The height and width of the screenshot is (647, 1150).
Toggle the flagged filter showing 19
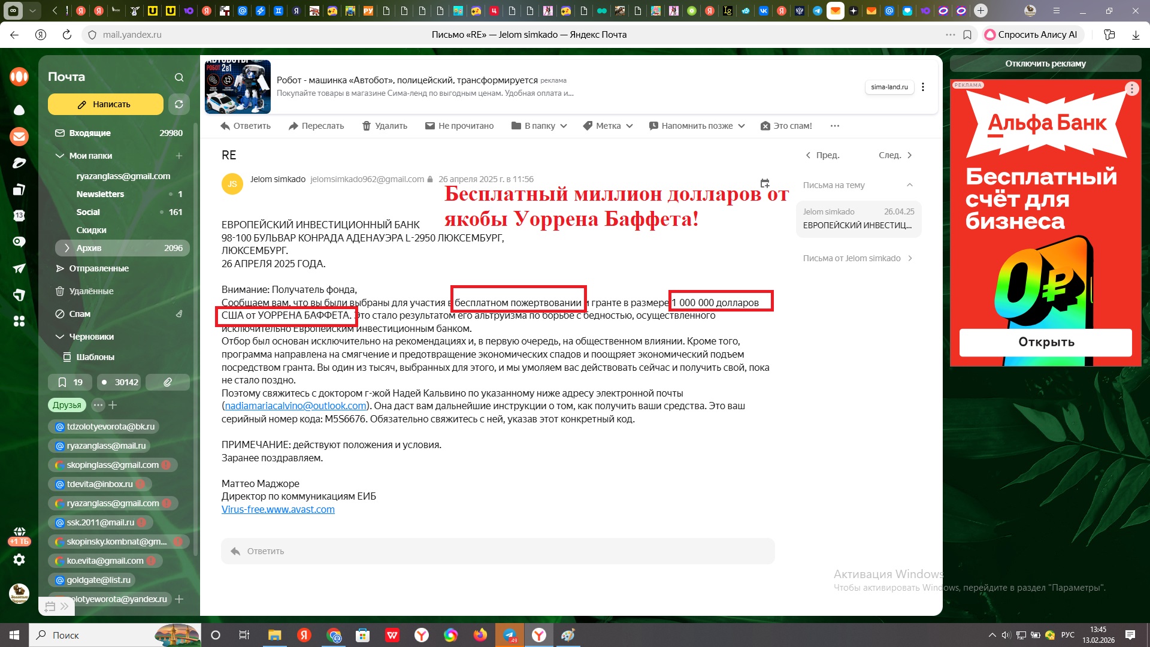pyautogui.click(x=70, y=382)
